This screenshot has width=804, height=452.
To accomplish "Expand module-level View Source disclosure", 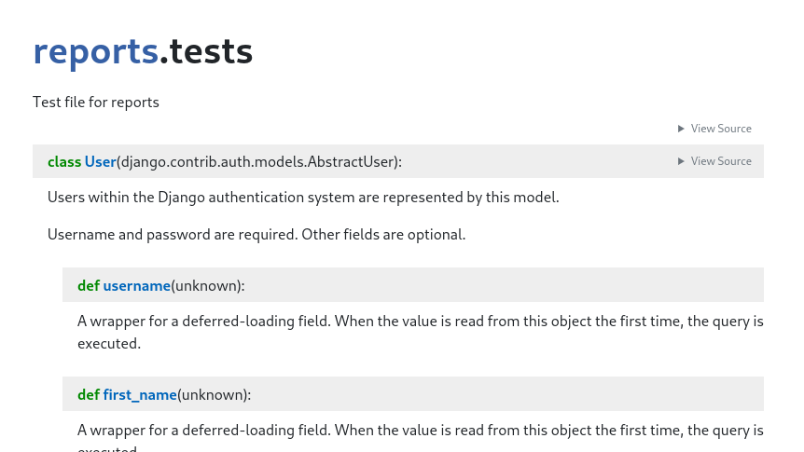I will coord(714,129).
